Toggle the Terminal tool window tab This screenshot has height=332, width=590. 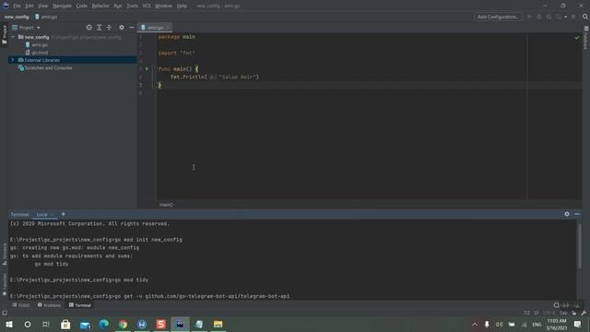click(x=80, y=305)
